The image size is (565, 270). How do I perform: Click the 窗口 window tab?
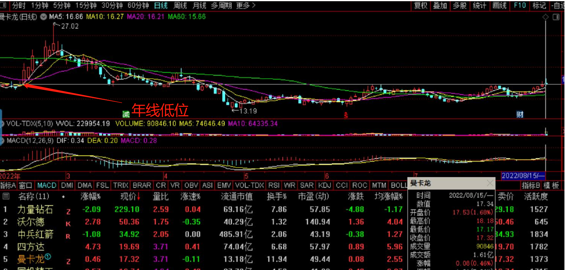[x=26, y=185]
